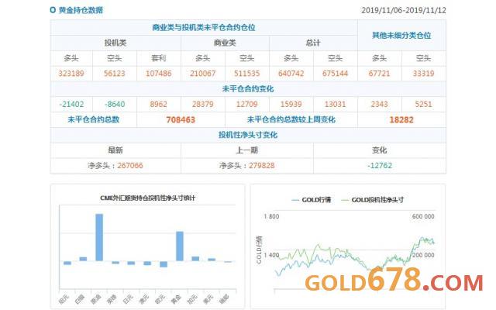
Task: Select the value 640742
Action: [x=291, y=74]
